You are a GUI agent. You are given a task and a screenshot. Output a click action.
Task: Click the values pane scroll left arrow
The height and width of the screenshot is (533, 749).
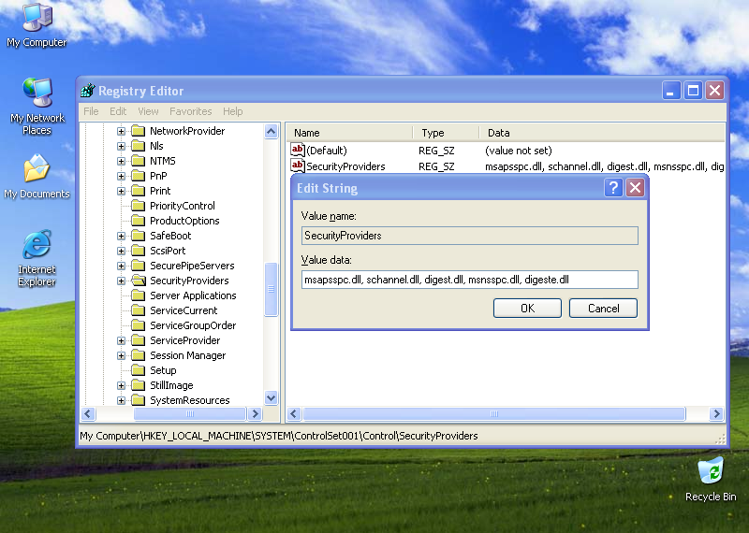[x=294, y=413]
